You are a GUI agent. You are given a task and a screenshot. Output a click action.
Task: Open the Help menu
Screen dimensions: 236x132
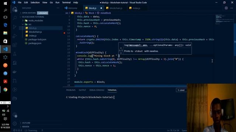pos(76,3)
